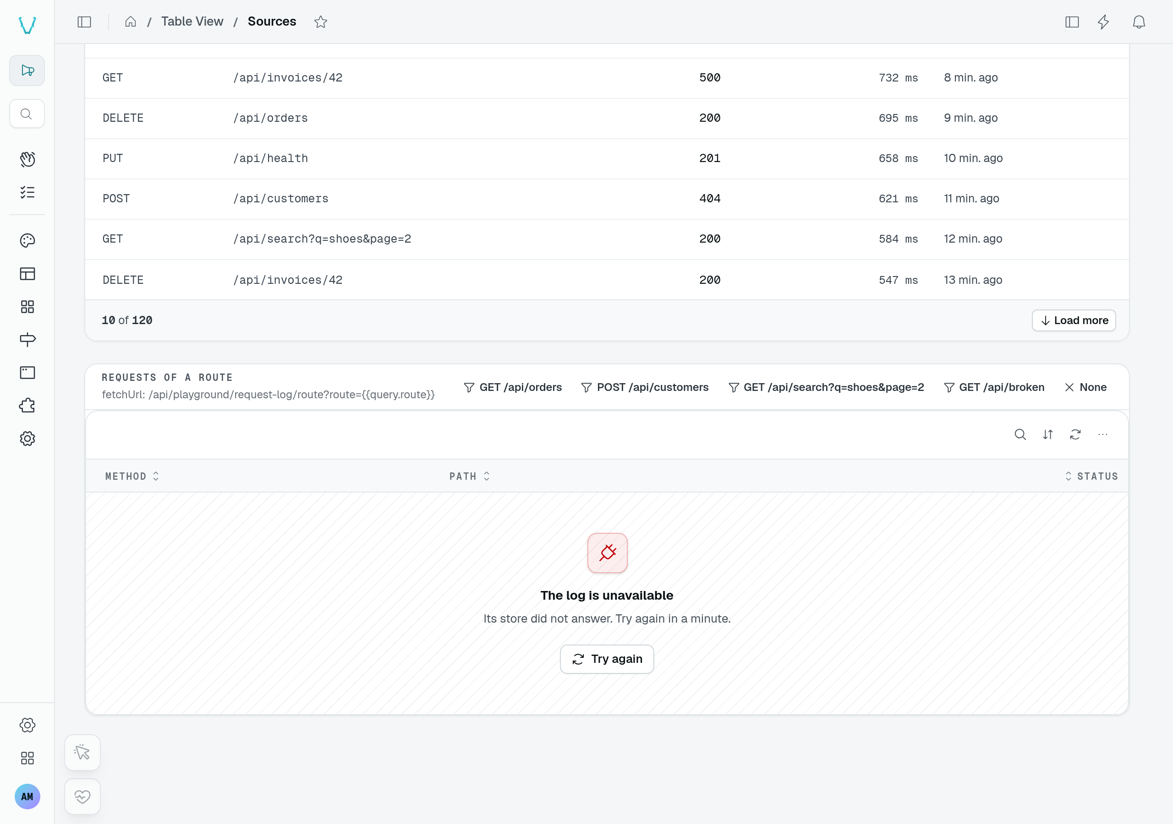This screenshot has height=824, width=1173.
Task: Click the 500 status cell
Action: 710,78
